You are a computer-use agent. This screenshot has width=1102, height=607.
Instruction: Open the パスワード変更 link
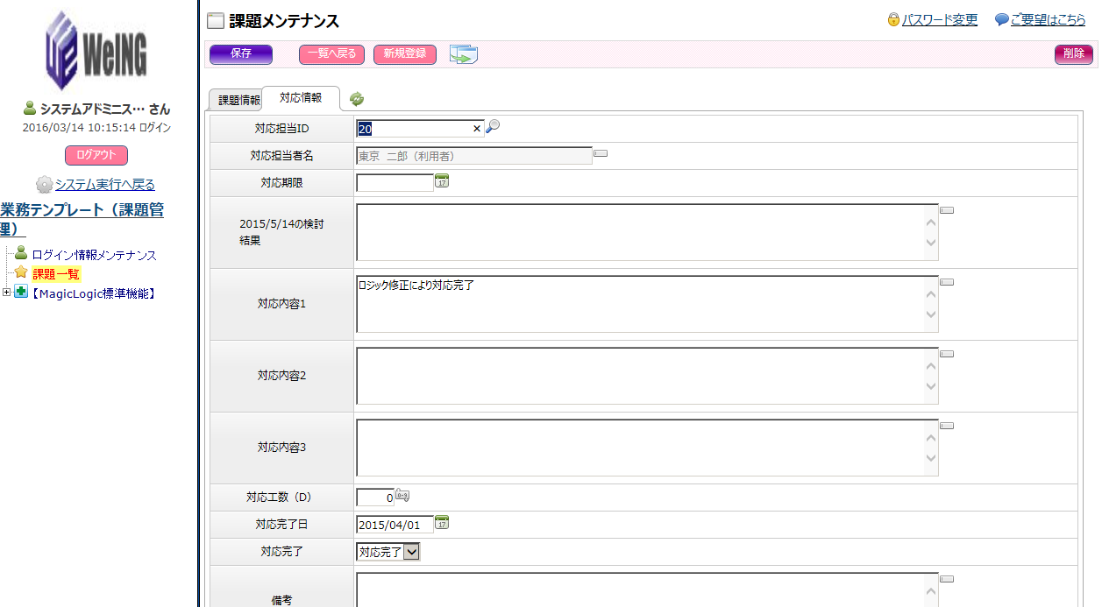coord(940,20)
